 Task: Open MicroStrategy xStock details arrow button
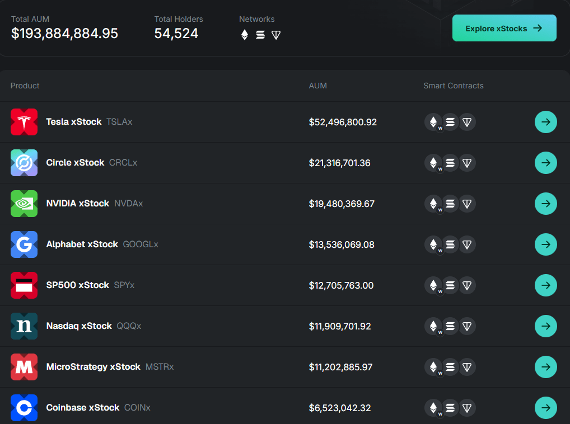[545, 367]
